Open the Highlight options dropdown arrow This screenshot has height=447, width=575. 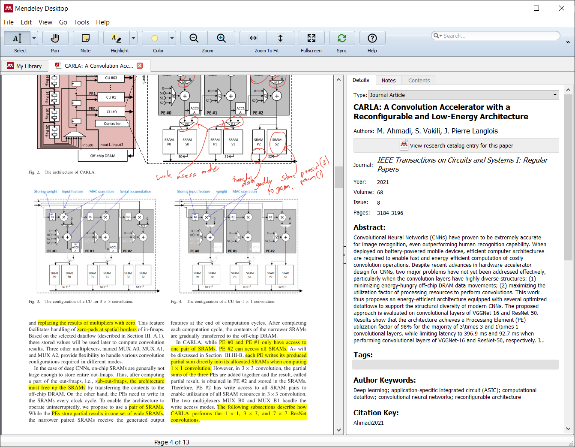[133, 38]
